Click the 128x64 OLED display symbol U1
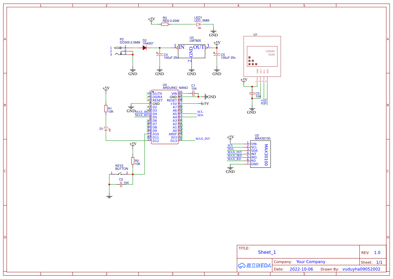393x279 pixels. [262, 56]
